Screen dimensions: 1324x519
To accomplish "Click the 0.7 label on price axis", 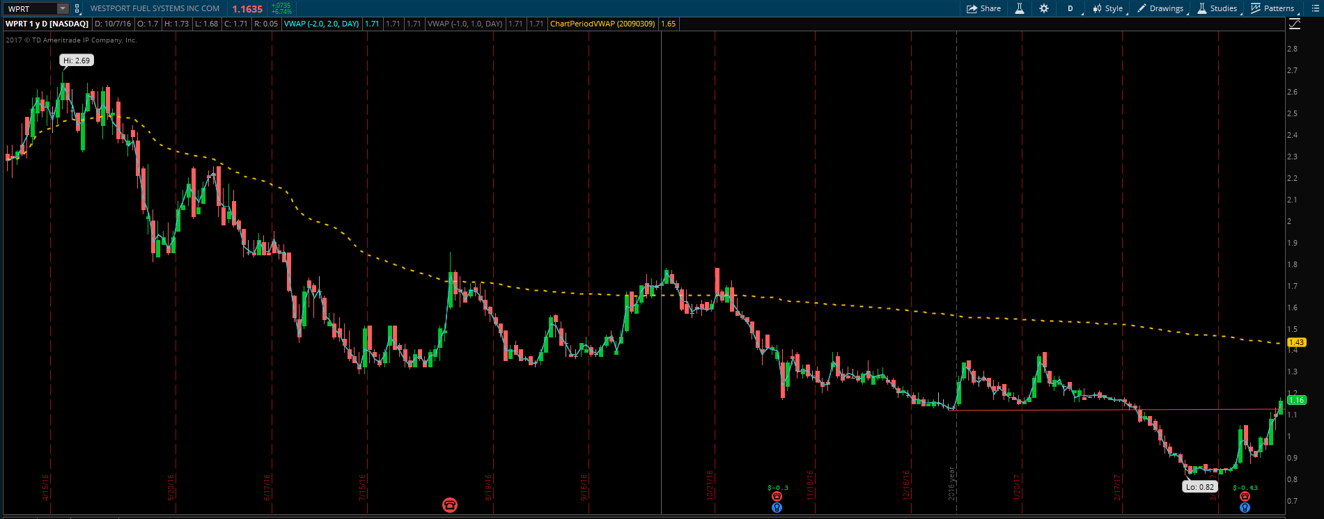I will pyautogui.click(x=1293, y=501).
